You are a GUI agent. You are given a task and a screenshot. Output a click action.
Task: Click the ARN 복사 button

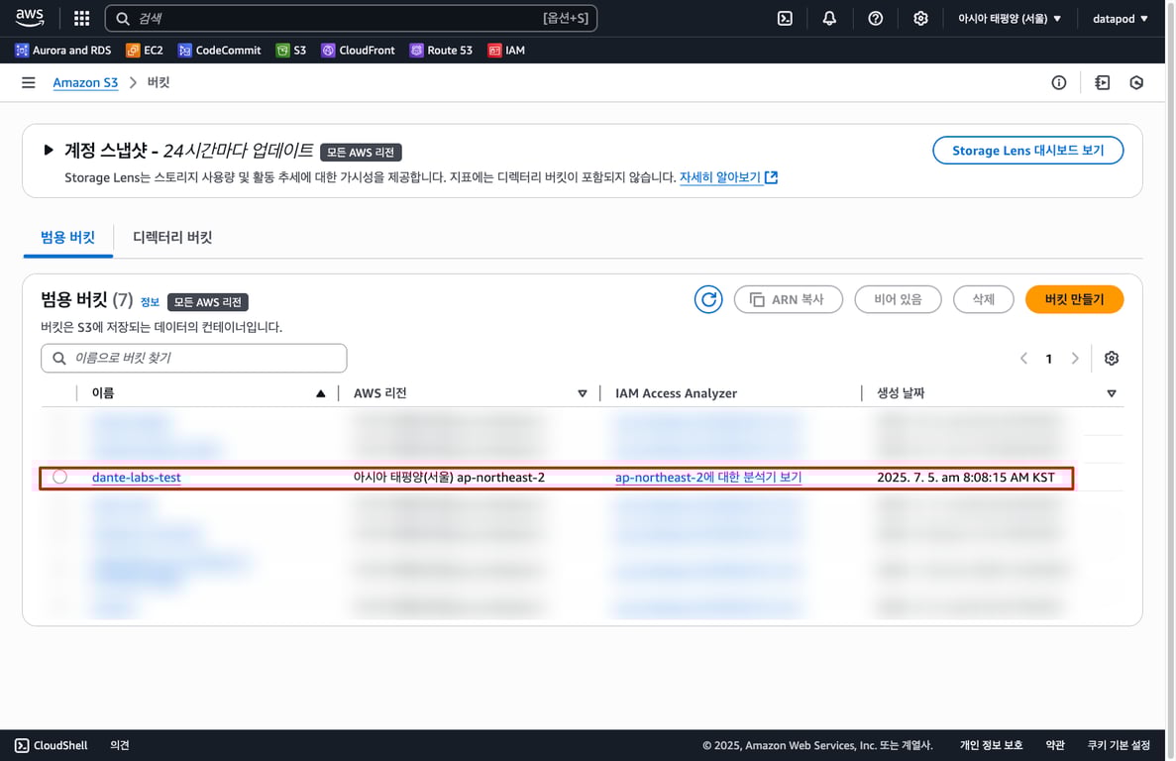789,299
